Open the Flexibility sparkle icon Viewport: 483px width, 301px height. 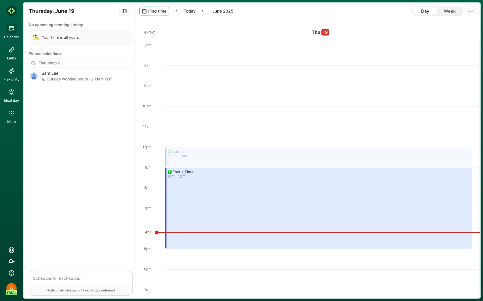tap(11, 71)
